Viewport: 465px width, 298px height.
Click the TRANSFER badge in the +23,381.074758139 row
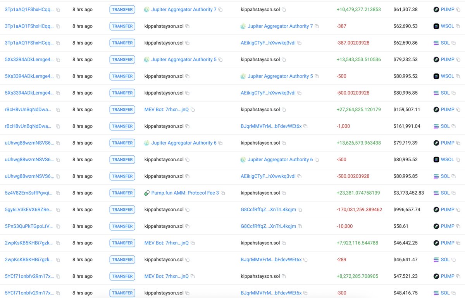122,193
